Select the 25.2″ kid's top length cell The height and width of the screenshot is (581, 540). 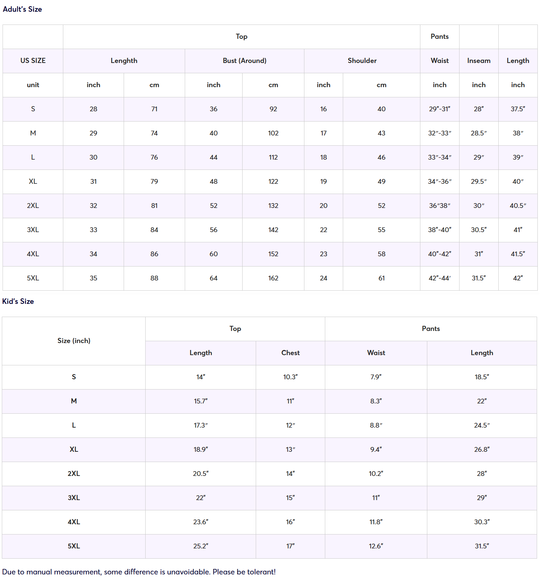(x=200, y=546)
